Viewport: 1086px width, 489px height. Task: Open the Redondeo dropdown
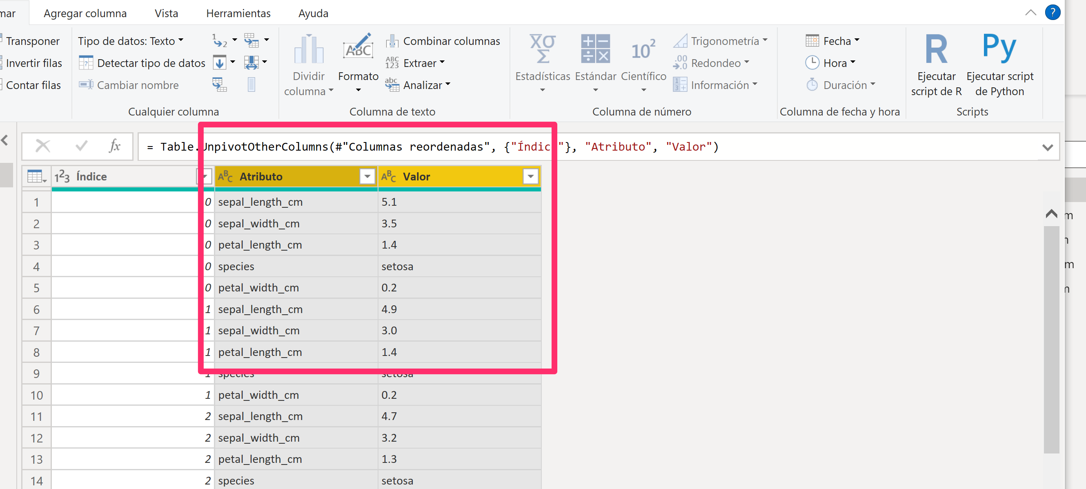click(x=720, y=63)
